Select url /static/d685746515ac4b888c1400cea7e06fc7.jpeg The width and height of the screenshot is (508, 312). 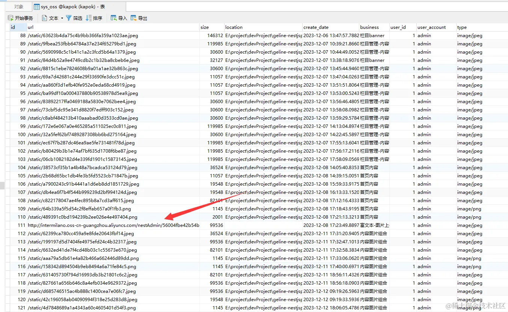click(x=113, y=291)
